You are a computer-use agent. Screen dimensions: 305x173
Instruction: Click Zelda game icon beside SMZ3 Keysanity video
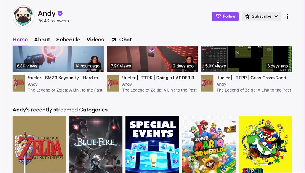coord(19,83)
